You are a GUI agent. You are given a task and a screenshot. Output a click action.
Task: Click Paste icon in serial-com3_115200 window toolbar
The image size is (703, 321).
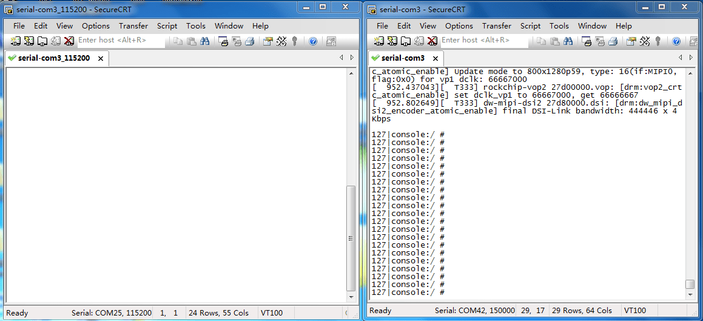[192, 41]
